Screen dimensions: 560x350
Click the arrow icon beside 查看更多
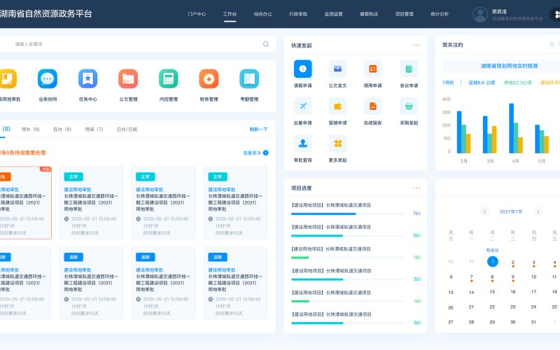(x=266, y=153)
